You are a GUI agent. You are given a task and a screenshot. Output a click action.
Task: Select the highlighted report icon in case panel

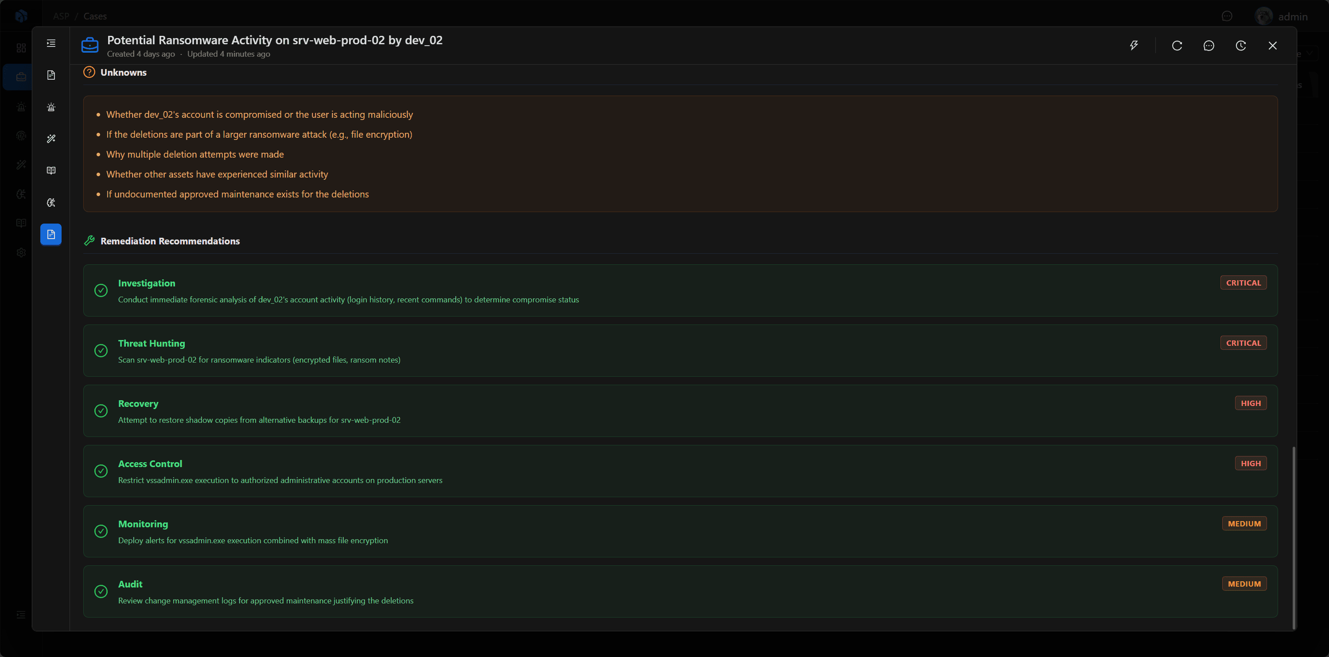point(51,235)
